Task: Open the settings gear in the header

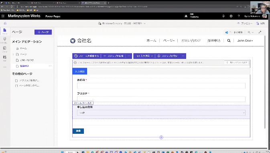Action: (x=231, y=16)
